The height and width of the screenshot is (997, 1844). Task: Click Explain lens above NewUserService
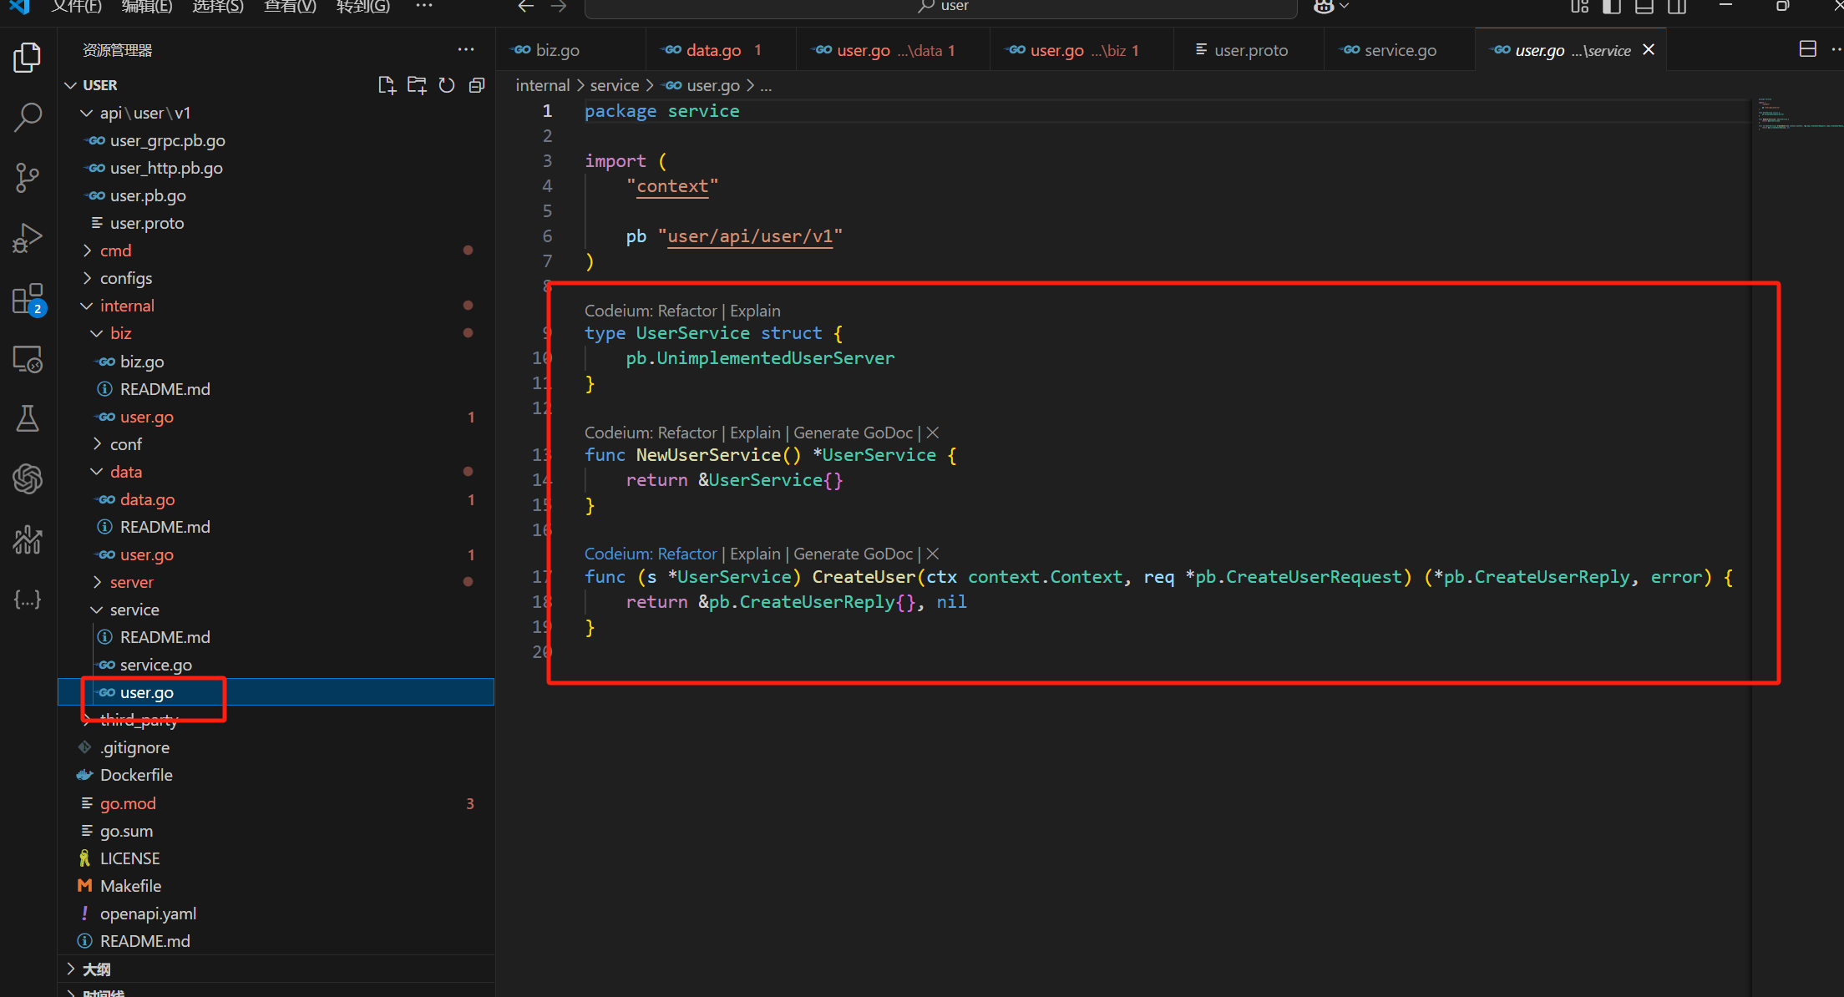tap(755, 433)
